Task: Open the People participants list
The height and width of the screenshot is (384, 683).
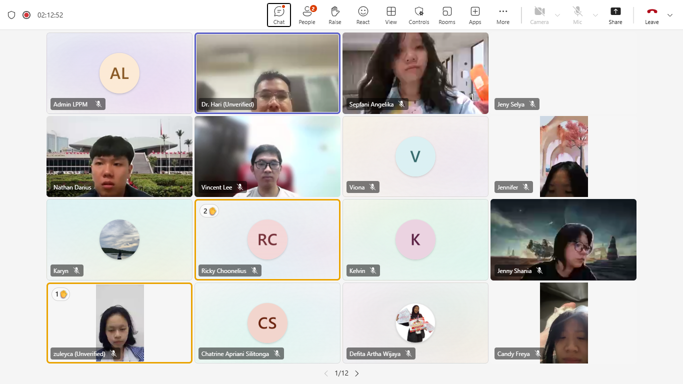Action: coord(307,15)
